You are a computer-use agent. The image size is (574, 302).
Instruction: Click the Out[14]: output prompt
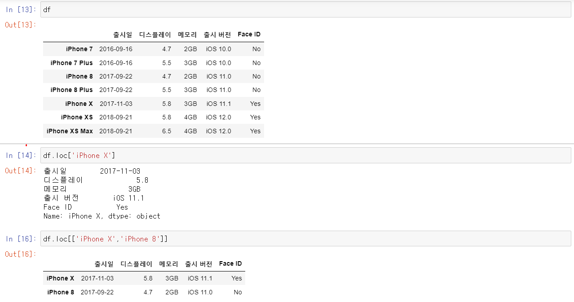tap(20, 171)
